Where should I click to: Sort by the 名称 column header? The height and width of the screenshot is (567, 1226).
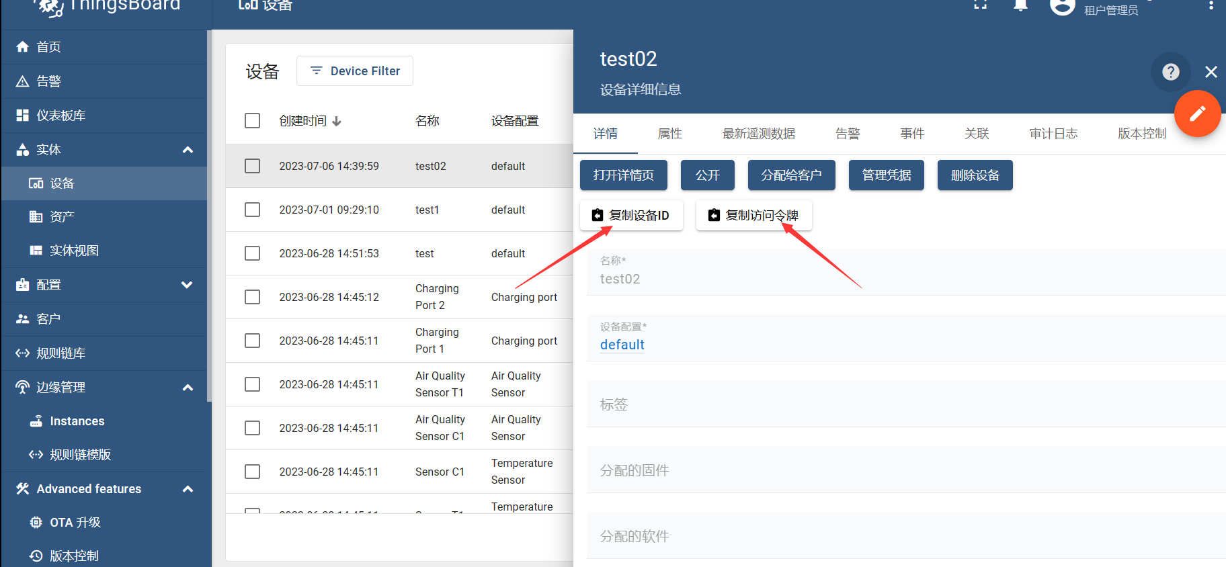pos(427,121)
